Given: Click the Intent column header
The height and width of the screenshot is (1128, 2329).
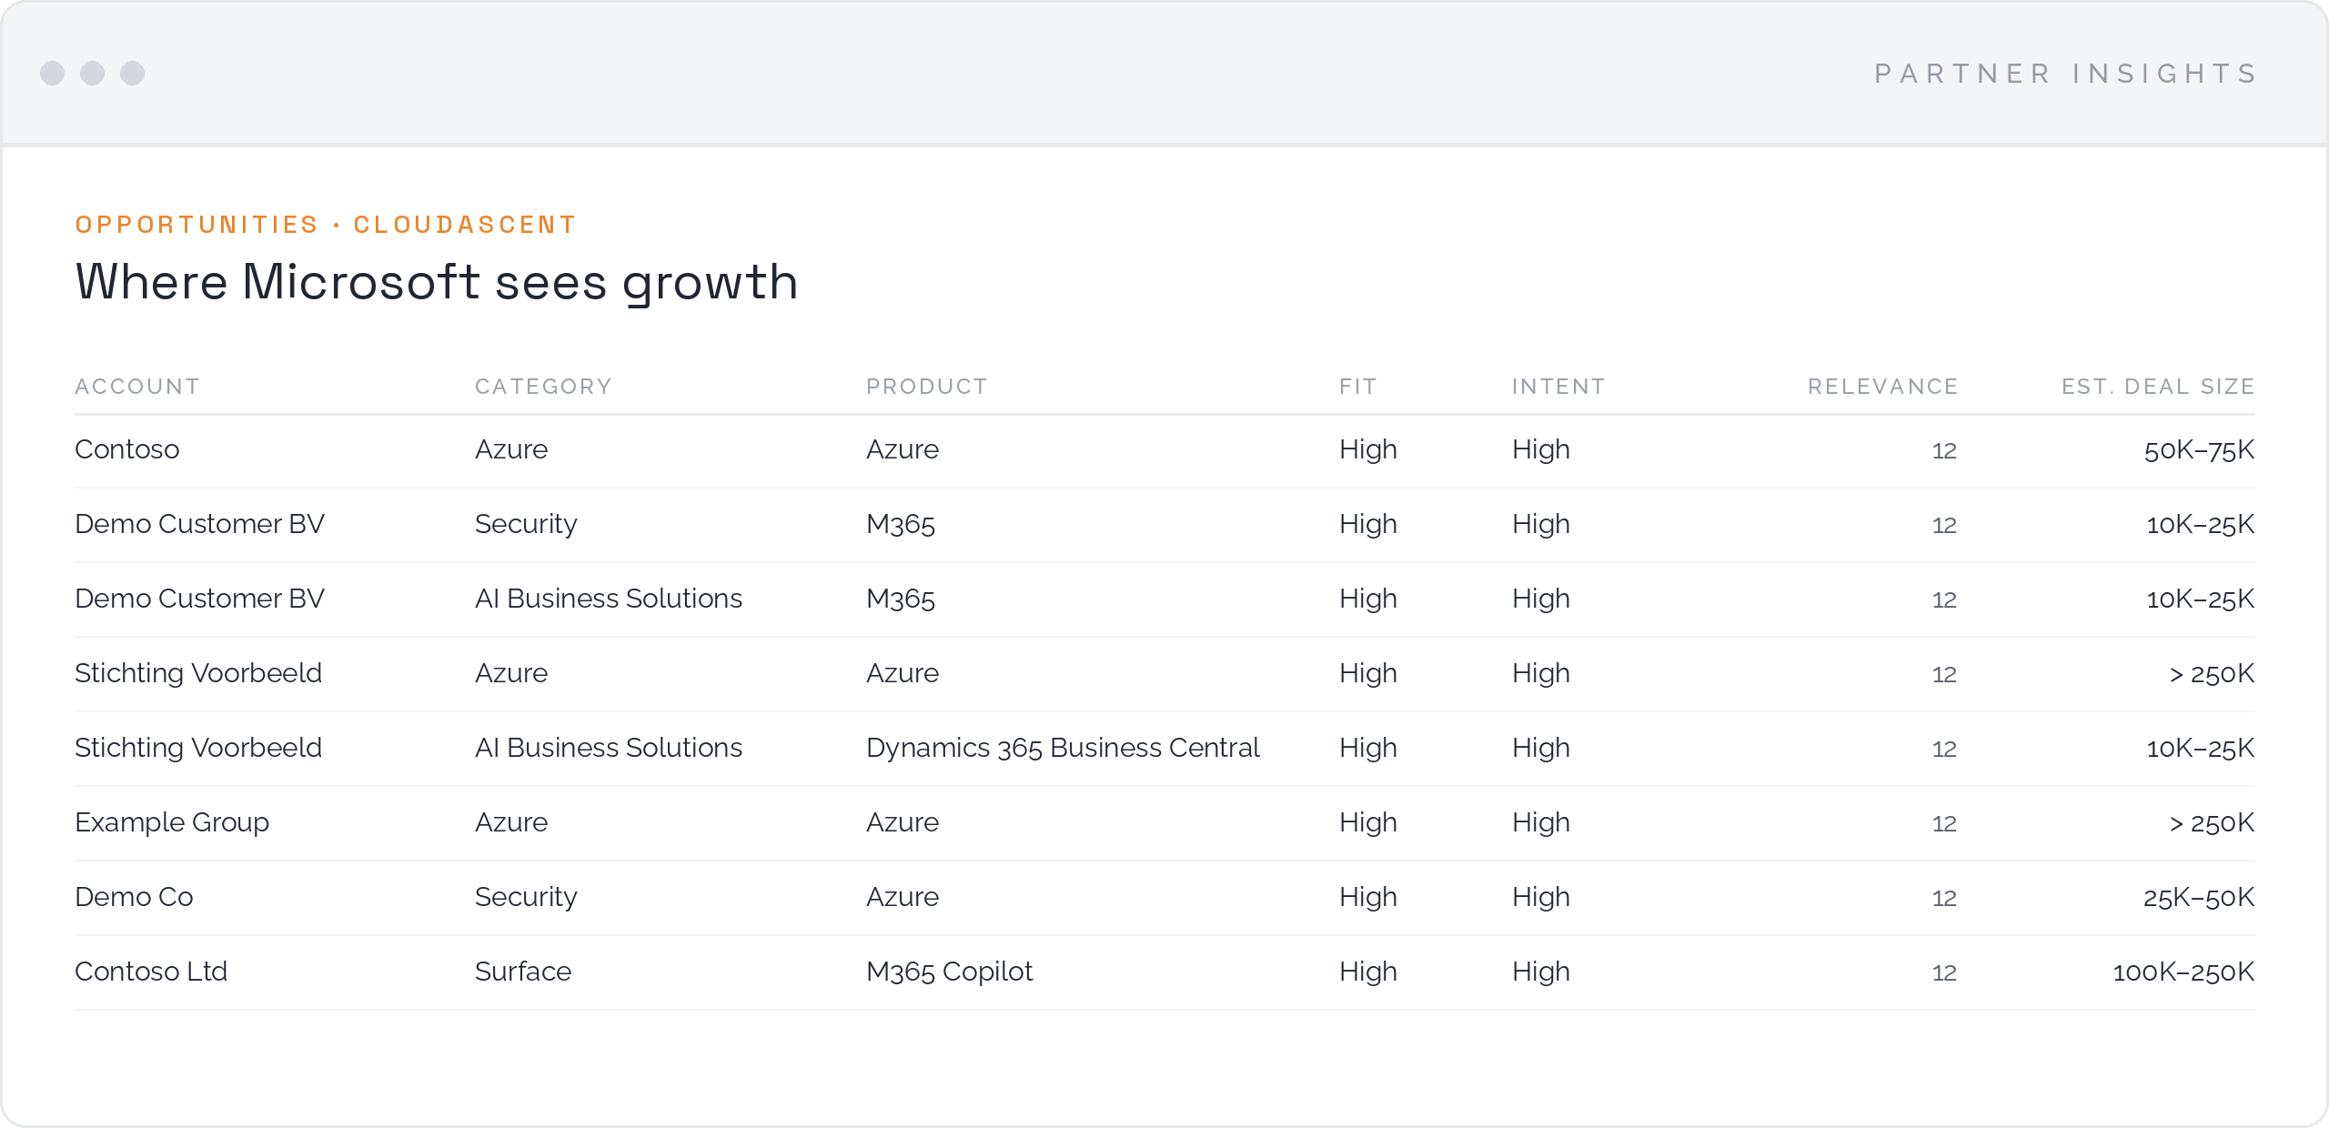Looking at the screenshot, I should [x=1558, y=387].
